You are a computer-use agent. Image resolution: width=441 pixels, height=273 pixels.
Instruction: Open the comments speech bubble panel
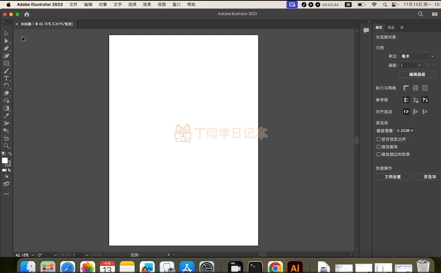366,31
